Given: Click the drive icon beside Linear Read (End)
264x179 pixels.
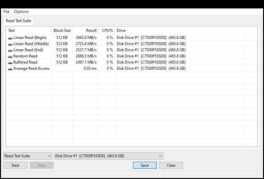Looking at the screenshot, I should pyautogui.click(x=10, y=50).
